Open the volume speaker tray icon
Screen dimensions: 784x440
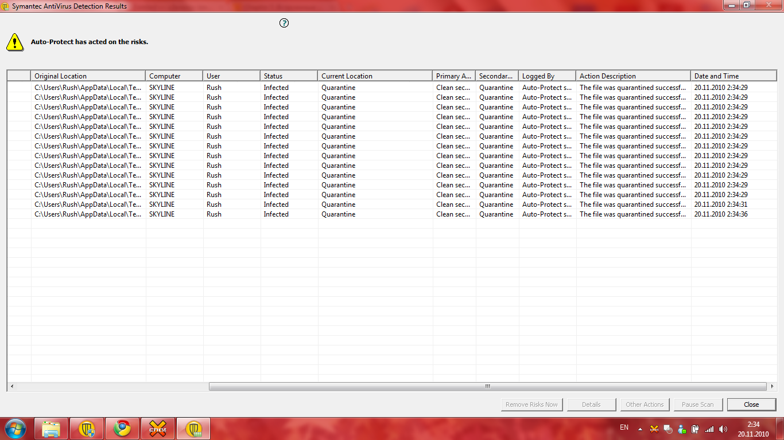(723, 429)
